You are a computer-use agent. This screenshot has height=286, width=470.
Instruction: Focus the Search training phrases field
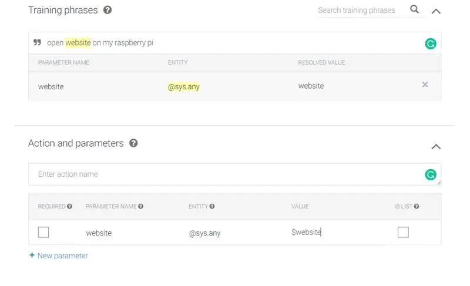pyautogui.click(x=362, y=11)
